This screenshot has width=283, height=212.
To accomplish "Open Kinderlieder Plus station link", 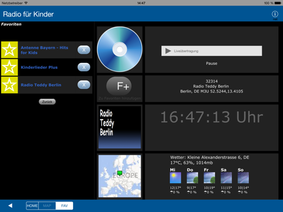I will click(x=39, y=67).
